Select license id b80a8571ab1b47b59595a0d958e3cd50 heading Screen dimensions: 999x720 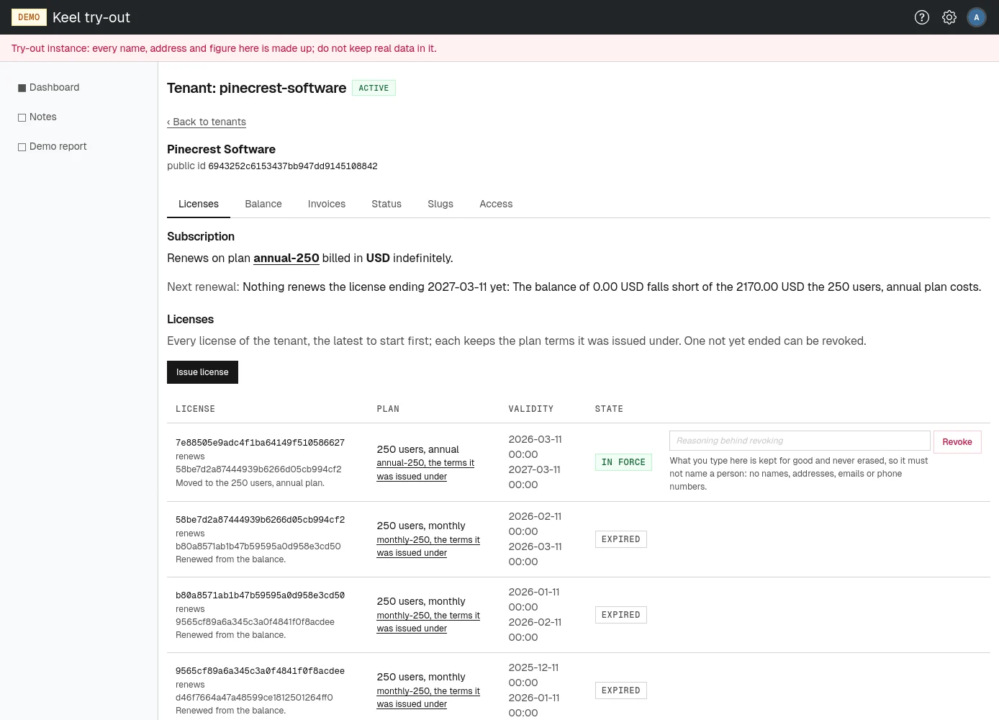tap(260, 595)
